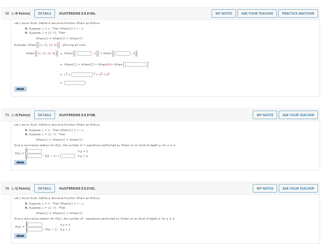The height and width of the screenshot is (250, 322).
Task: Open eBook for question 13
Action: coord(20,162)
